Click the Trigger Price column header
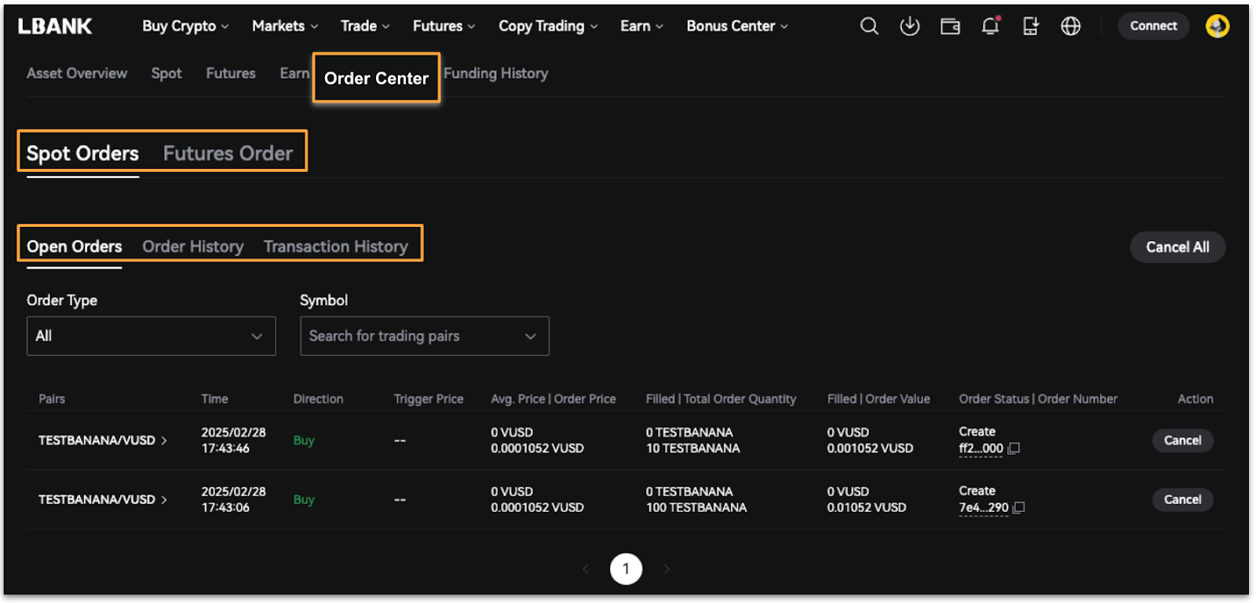This screenshot has width=1256, height=603. 429,399
